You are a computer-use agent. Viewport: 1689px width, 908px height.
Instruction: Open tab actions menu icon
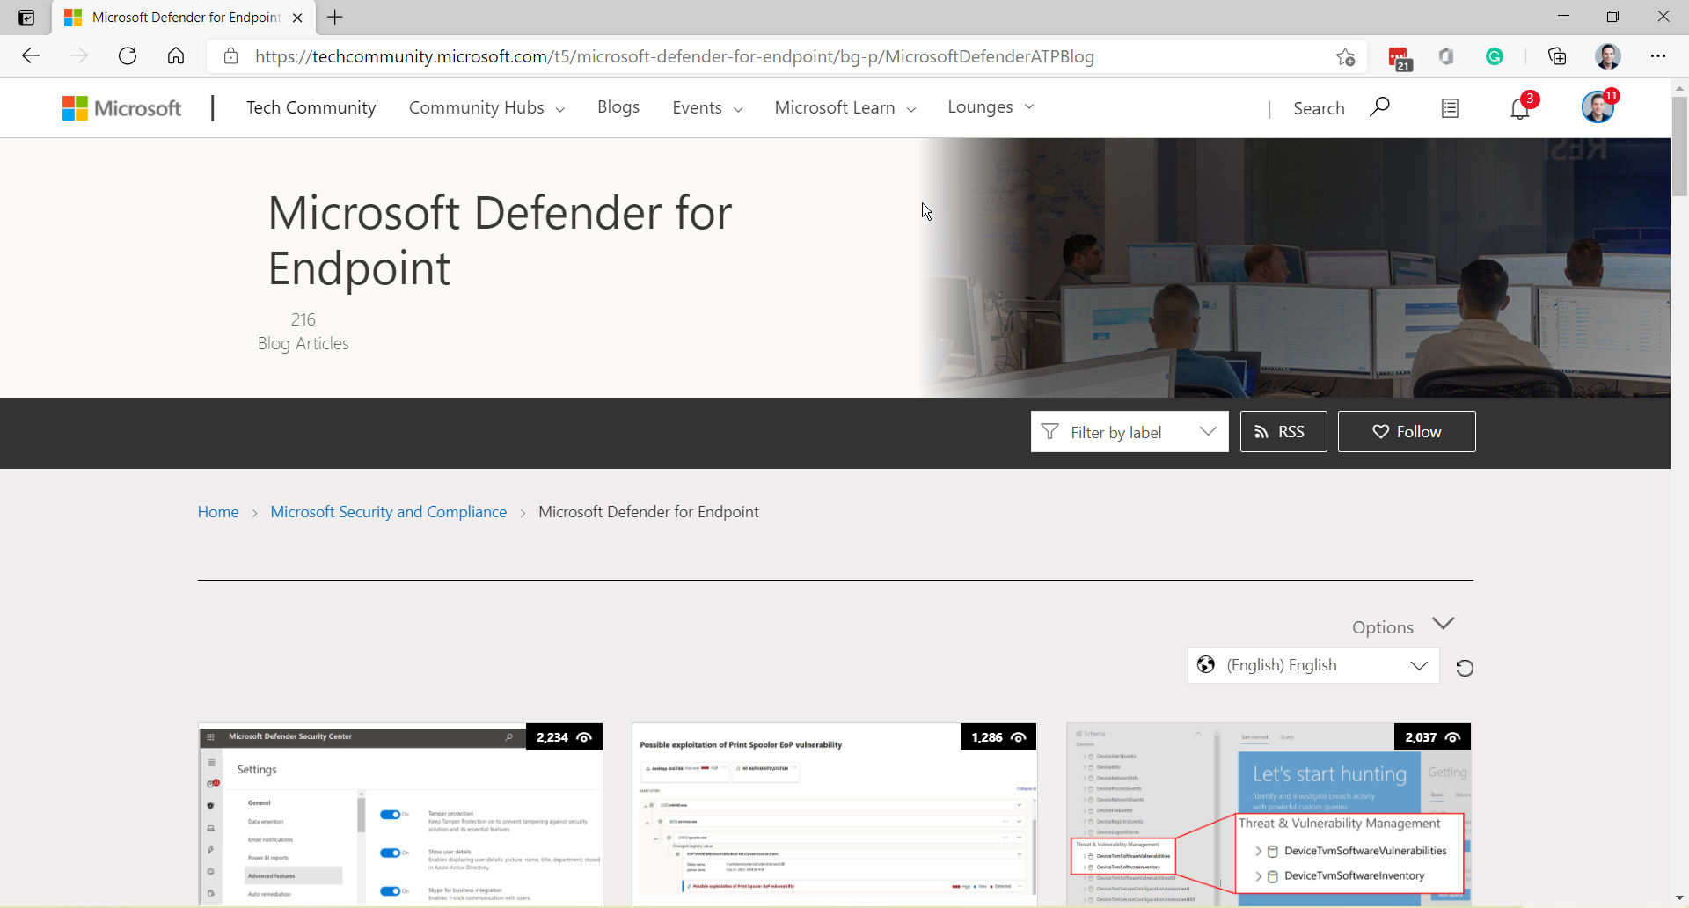26,18
